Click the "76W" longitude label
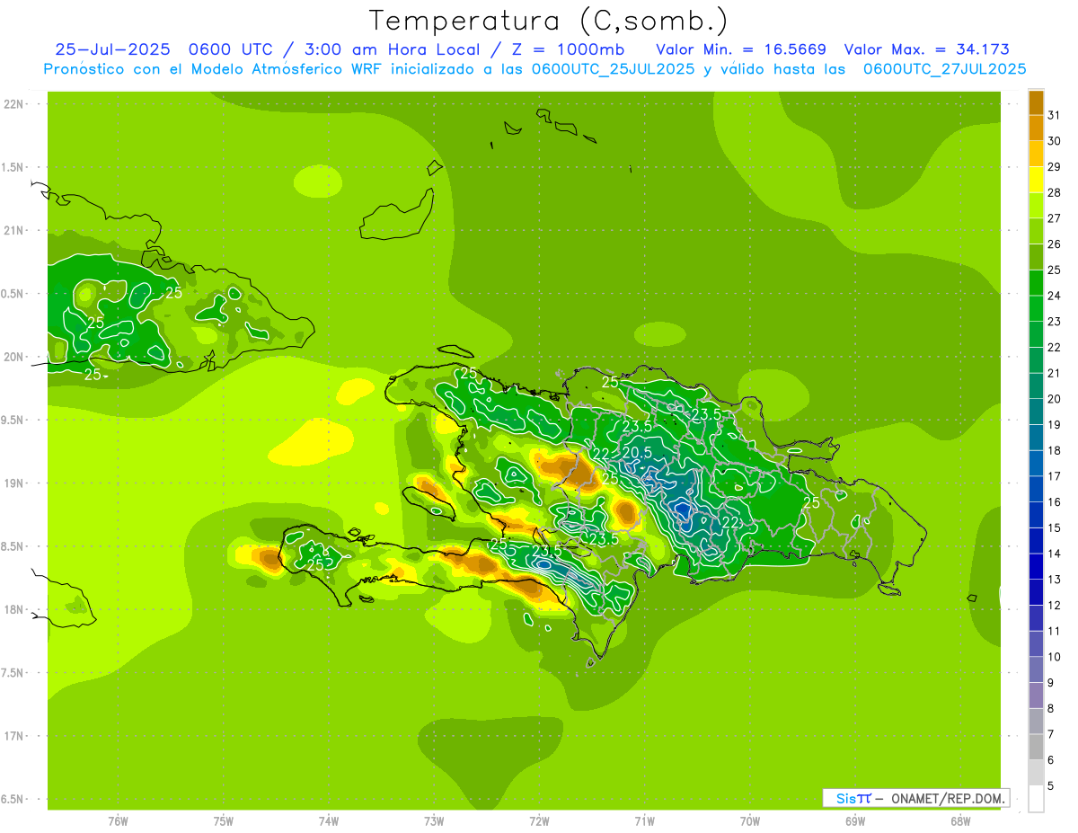The width and height of the screenshot is (1078, 833). click(118, 820)
